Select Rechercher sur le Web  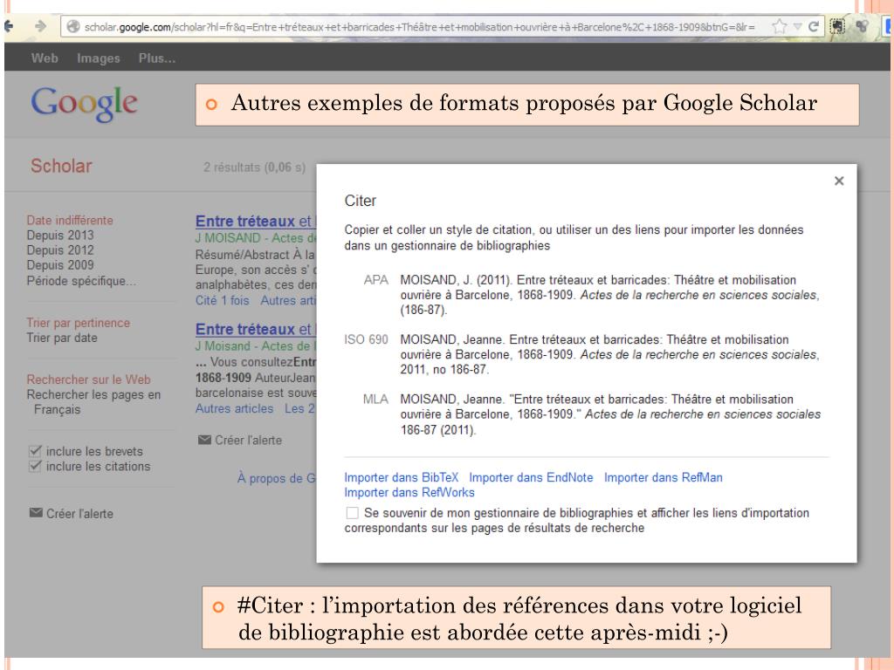click(x=88, y=379)
